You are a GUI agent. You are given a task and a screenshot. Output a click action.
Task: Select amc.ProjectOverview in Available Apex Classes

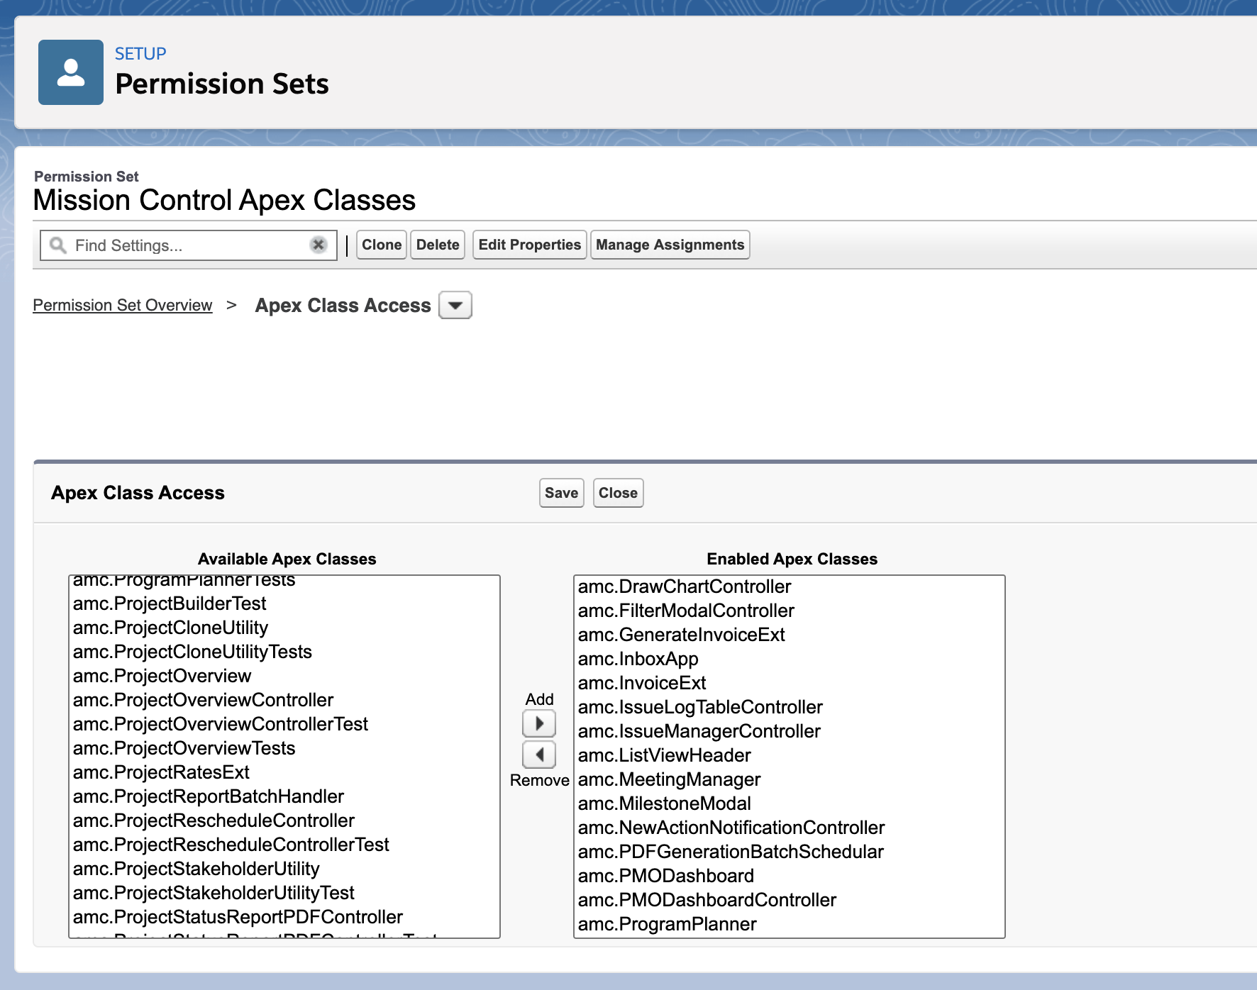click(x=161, y=676)
